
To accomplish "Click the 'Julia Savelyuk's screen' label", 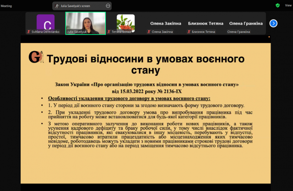I will click(75, 6).
